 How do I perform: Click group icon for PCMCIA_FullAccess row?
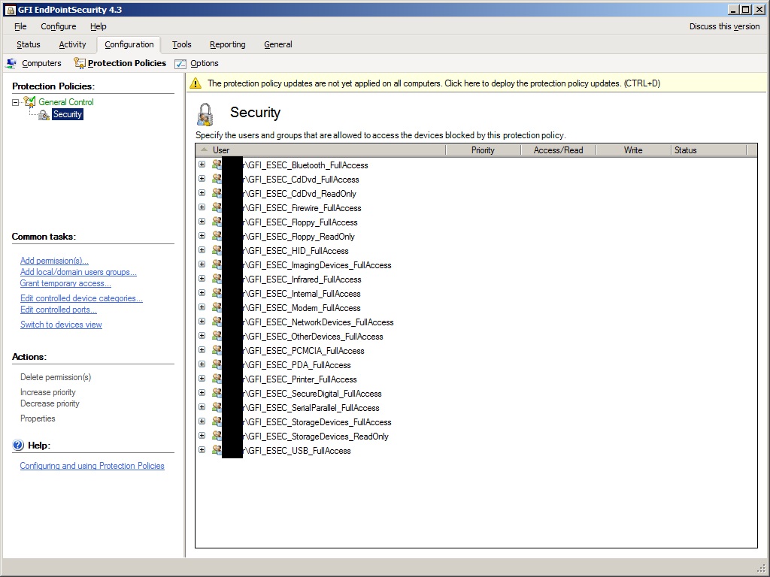217,350
